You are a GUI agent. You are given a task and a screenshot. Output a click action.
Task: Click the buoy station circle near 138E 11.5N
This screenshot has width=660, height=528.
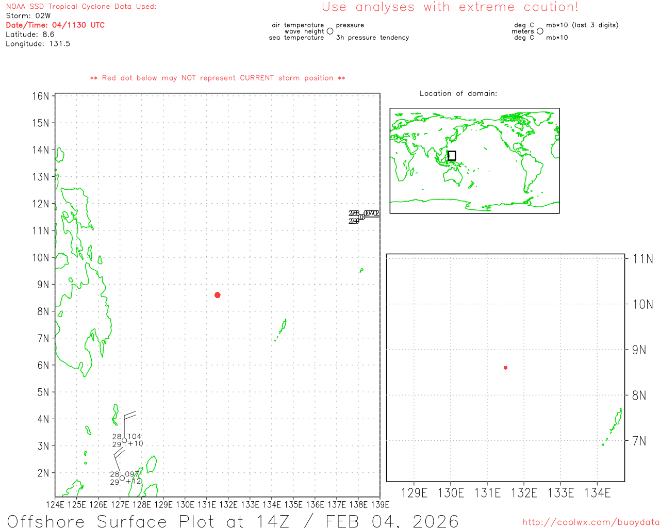click(x=362, y=217)
